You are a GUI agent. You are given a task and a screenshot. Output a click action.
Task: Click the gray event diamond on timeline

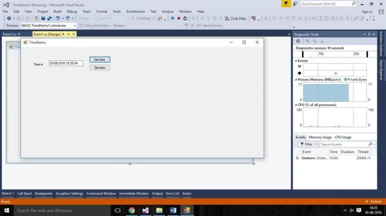(336, 73)
